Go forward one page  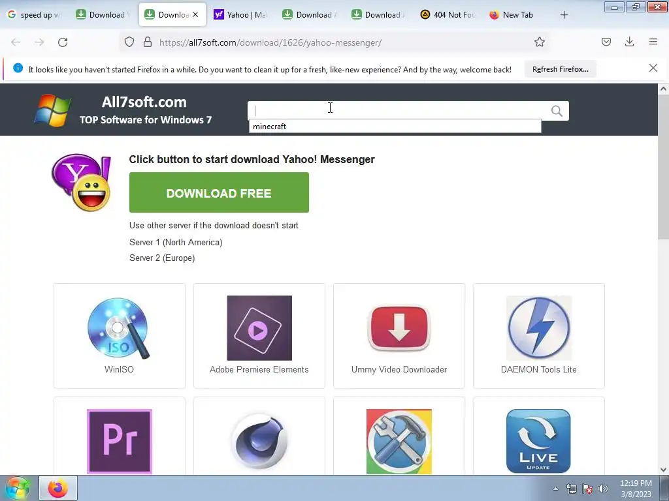click(x=39, y=42)
